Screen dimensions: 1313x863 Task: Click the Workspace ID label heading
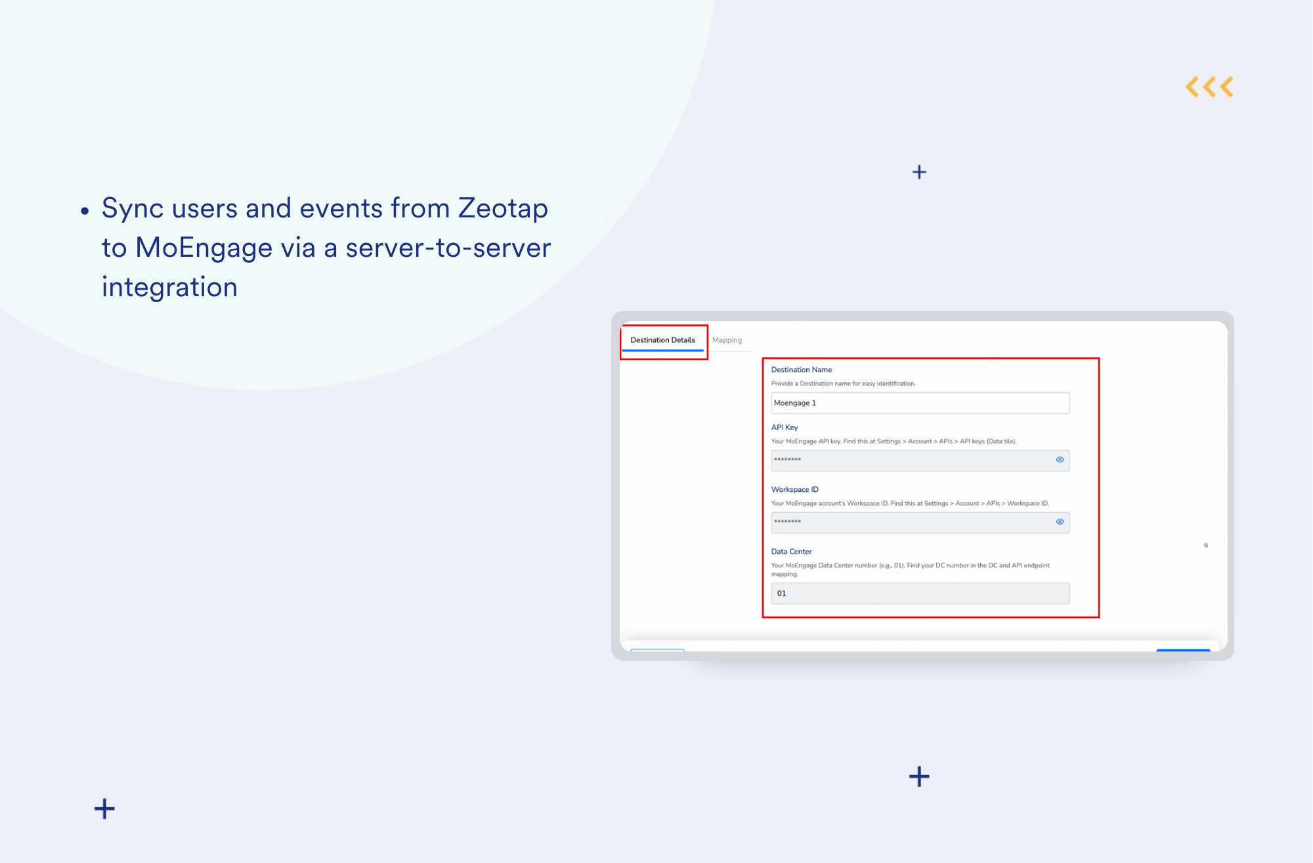click(x=794, y=489)
